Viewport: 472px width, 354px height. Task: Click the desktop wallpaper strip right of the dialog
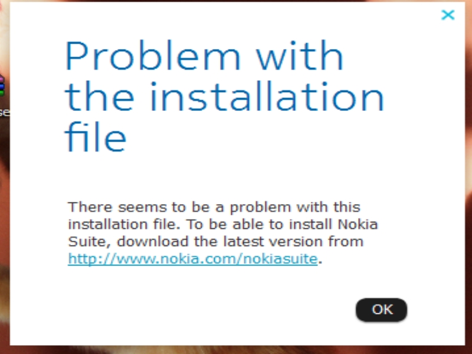[x=468, y=177]
